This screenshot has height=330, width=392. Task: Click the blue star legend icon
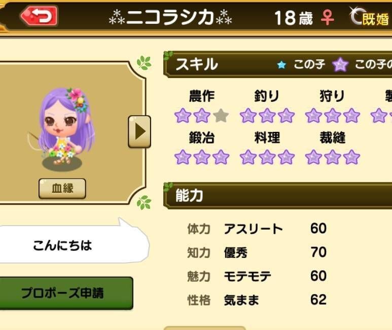[281, 65]
